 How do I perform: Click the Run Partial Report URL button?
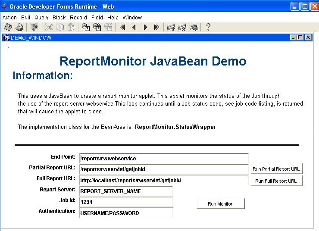276,169
